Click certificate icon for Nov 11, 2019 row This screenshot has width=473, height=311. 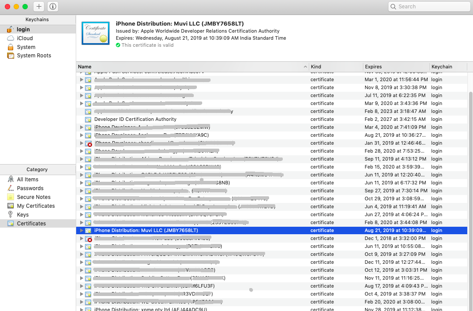[x=88, y=278]
